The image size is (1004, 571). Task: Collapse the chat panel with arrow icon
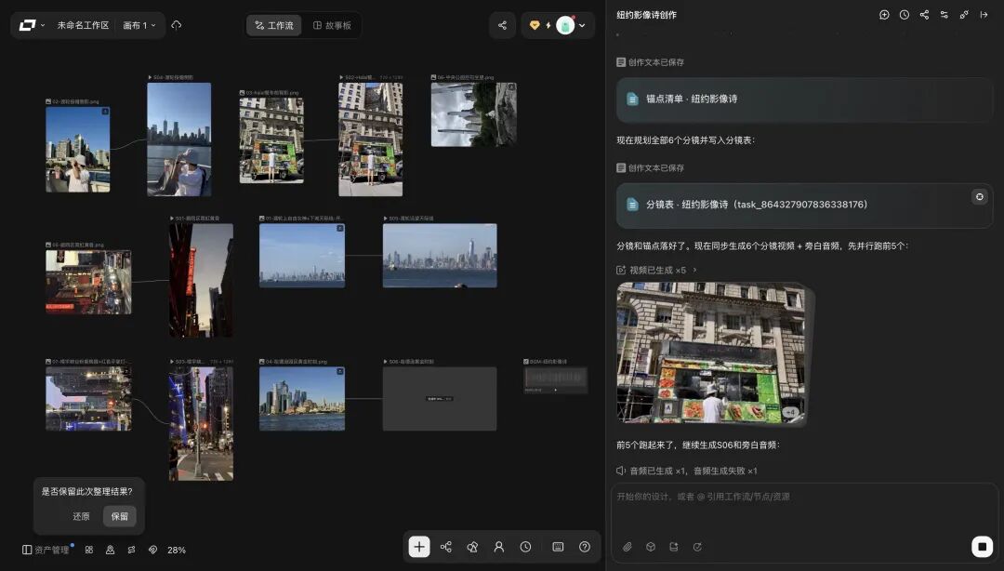[984, 15]
